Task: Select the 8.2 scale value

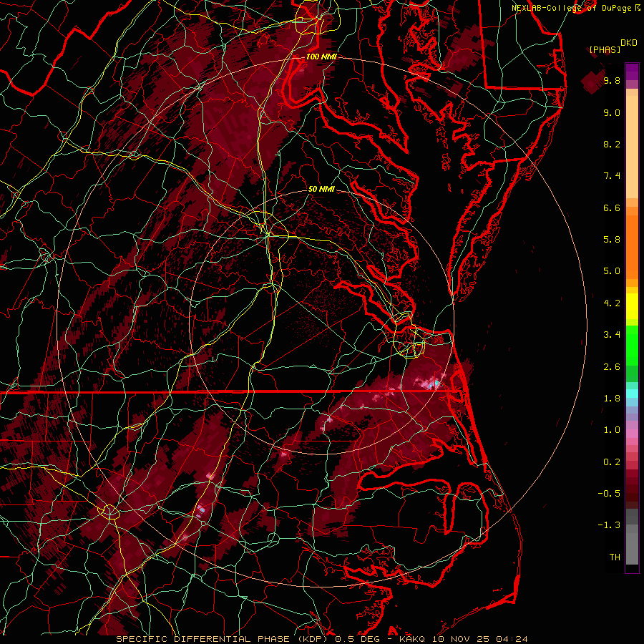Action: (612, 144)
